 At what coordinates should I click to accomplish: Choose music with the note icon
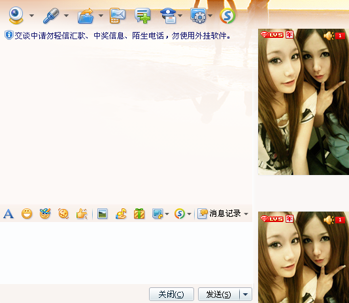(x=121, y=214)
